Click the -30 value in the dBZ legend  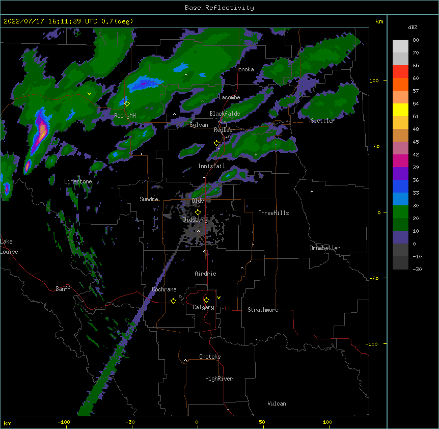417,269
